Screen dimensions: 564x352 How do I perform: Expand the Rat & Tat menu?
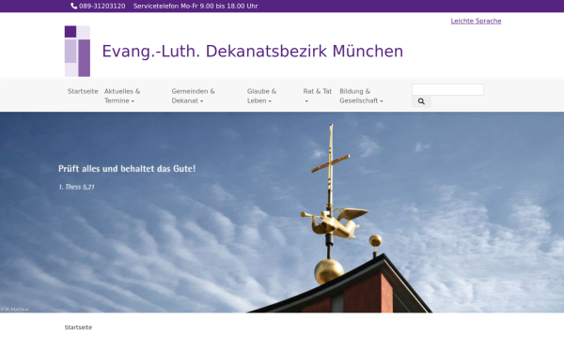pos(318,96)
